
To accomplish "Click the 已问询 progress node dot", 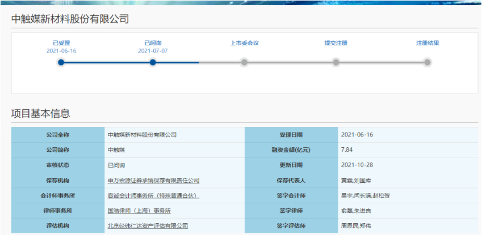I will [x=153, y=63].
